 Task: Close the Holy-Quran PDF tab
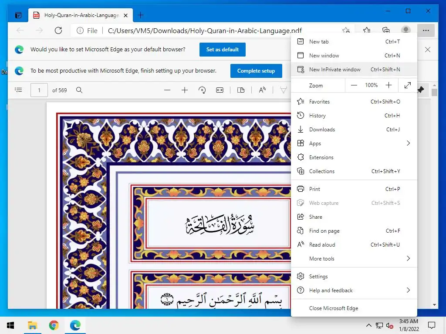(126, 15)
